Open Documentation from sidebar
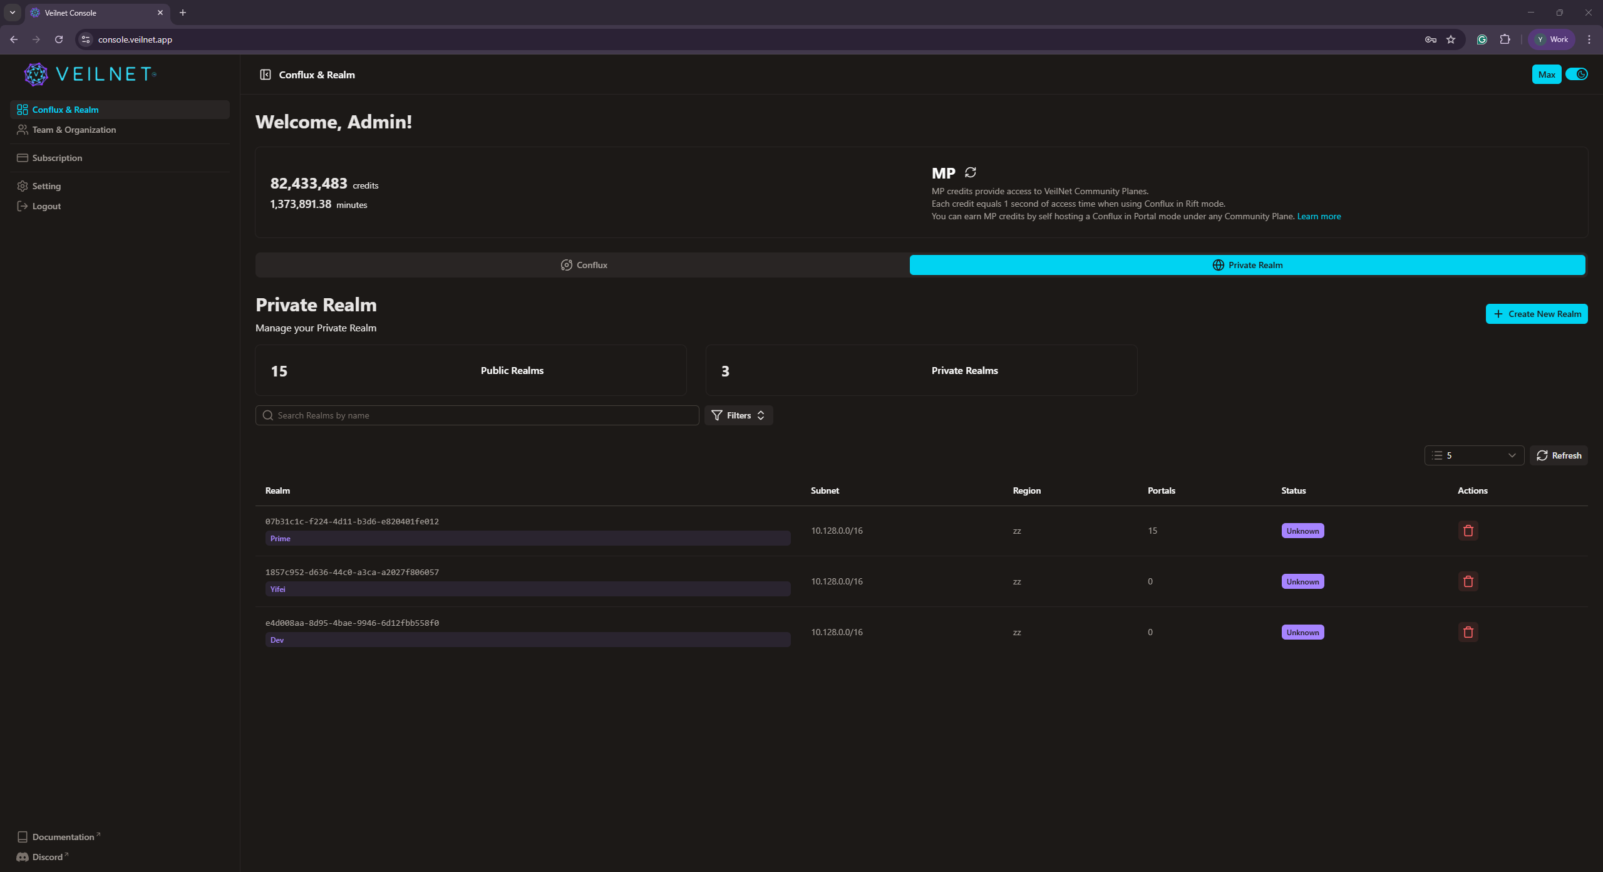The height and width of the screenshot is (872, 1603). click(x=63, y=837)
